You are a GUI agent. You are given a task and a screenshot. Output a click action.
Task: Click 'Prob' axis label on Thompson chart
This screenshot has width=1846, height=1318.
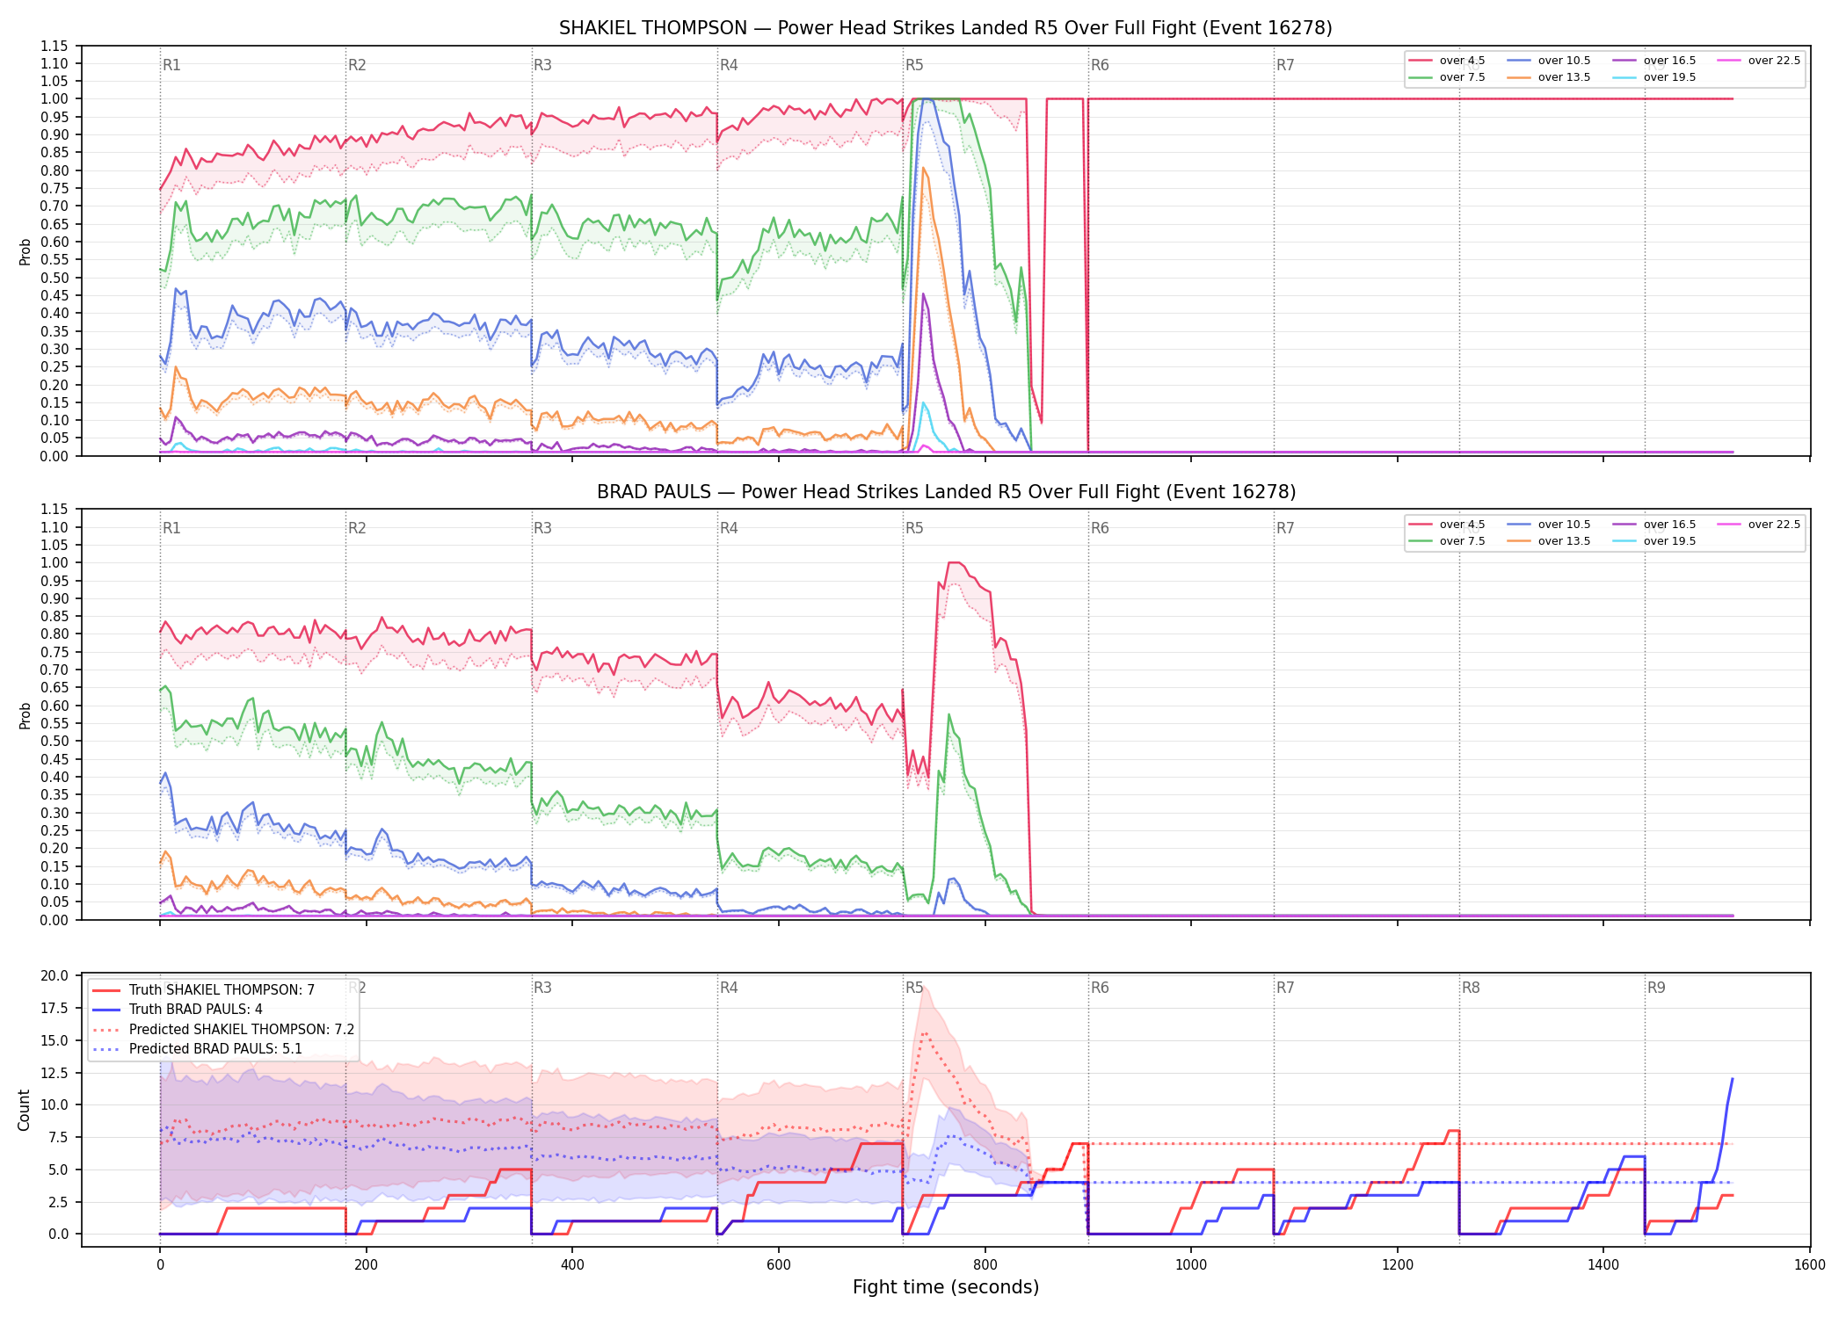pos(25,252)
